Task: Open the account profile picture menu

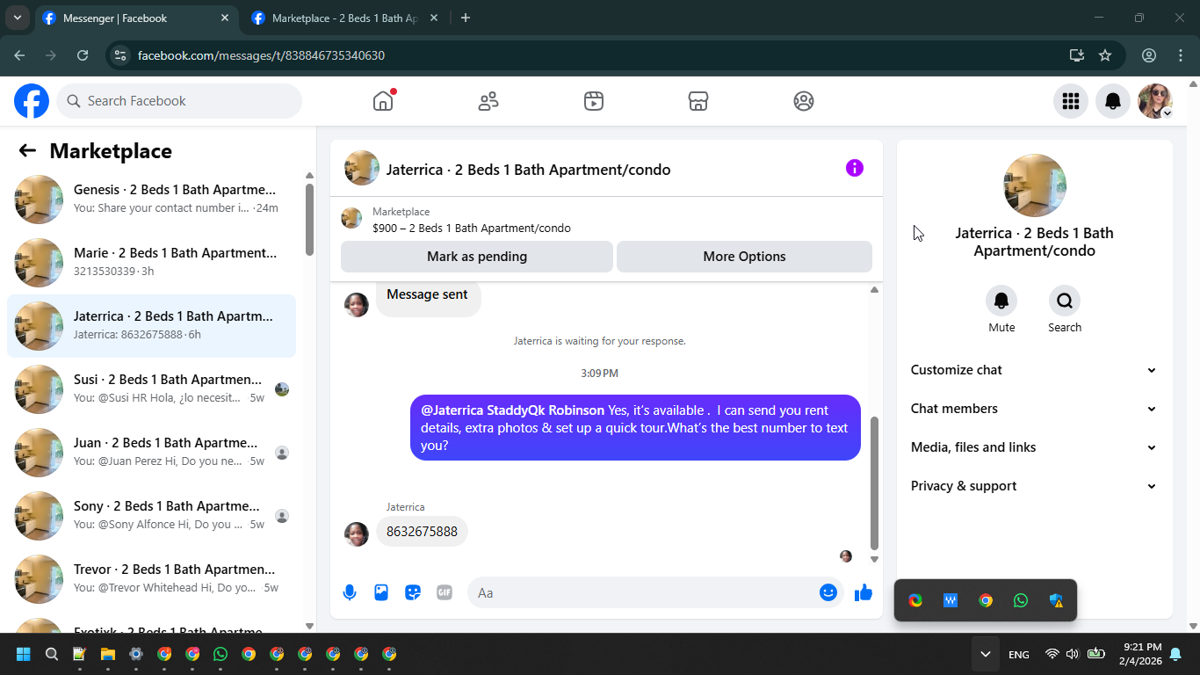Action: (1155, 101)
